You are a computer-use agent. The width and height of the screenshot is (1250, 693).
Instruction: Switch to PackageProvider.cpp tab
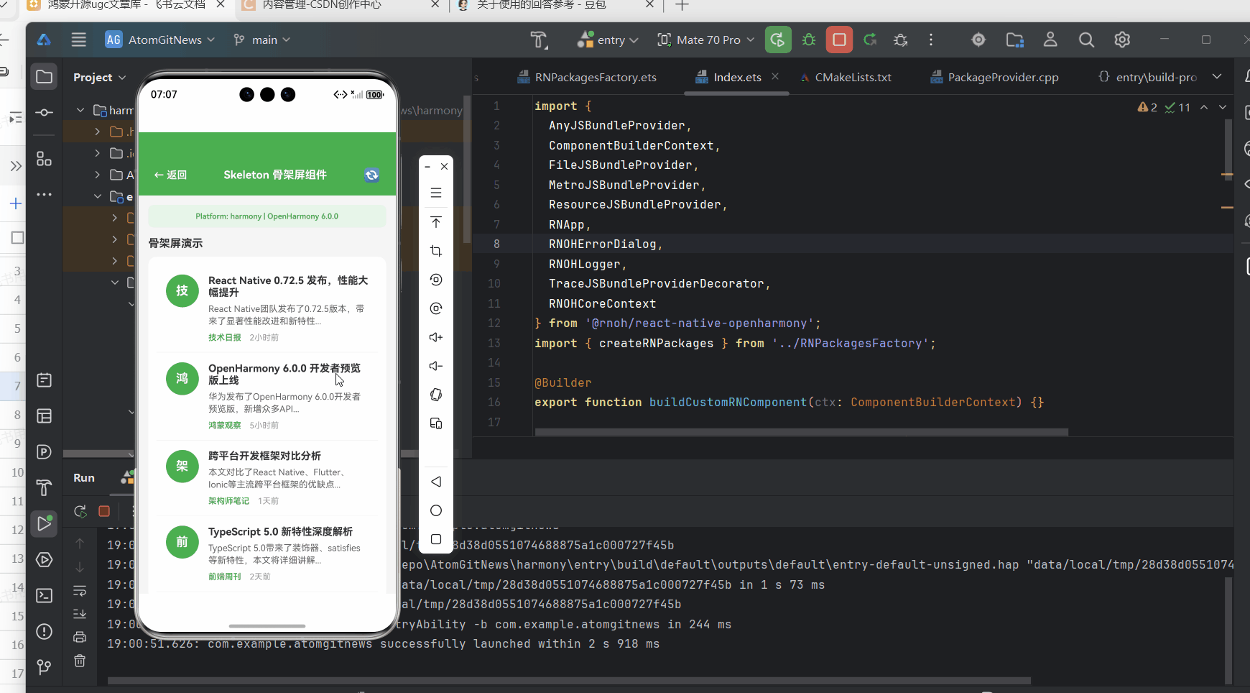click(x=995, y=77)
